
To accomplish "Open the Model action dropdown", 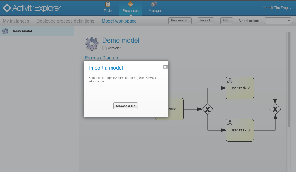I will pos(279,21).
